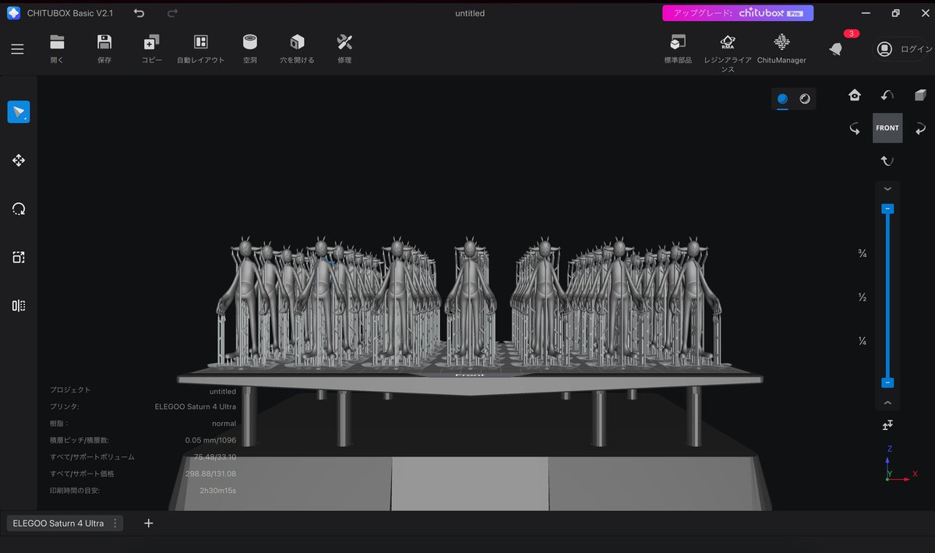935x553 pixels.
Task: Choose the mirror tool in left sidebar
Action: (x=19, y=305)
